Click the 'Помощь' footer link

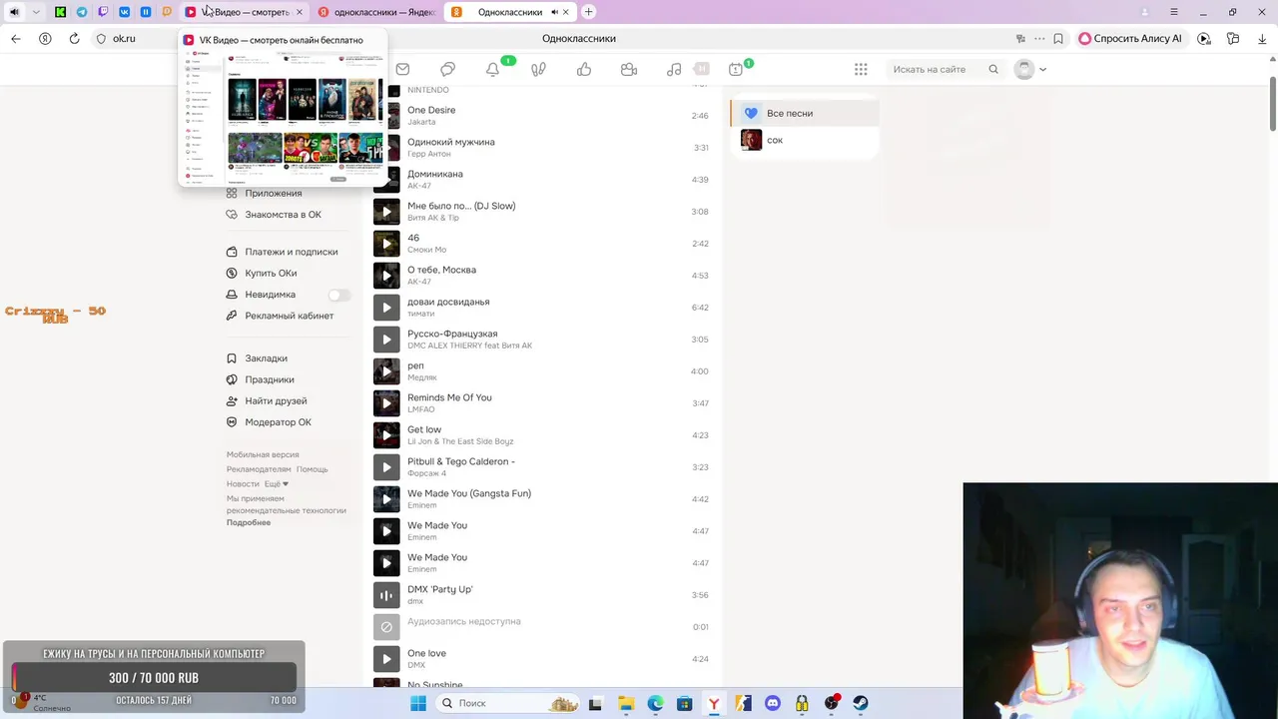coord(312,469)
